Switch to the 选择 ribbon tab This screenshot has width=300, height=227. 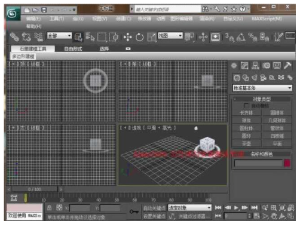(104, 49)
